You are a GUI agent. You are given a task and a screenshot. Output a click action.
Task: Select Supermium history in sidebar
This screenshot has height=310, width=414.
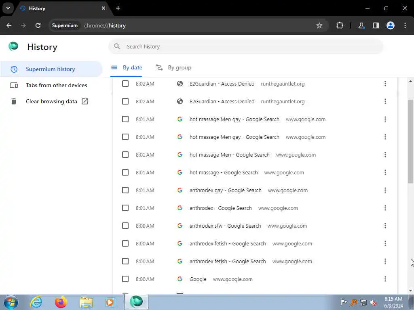pyautogui.click(x=51, y=69)
